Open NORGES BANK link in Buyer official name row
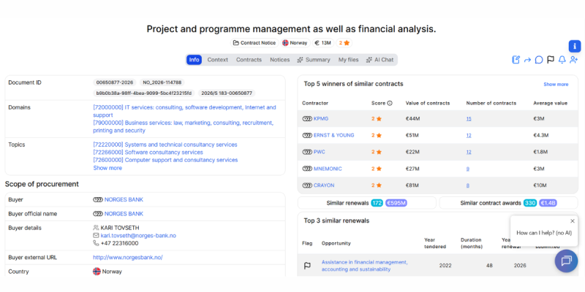 (x=124, y=214)
